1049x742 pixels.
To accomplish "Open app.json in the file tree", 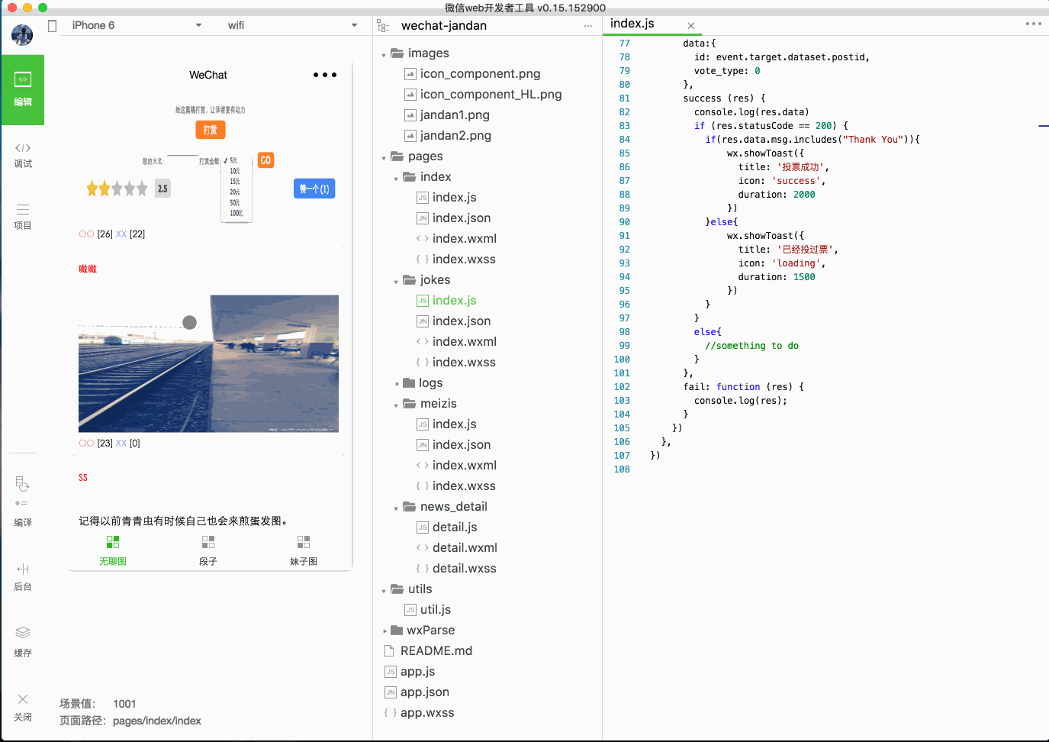I will coord(425,692).
